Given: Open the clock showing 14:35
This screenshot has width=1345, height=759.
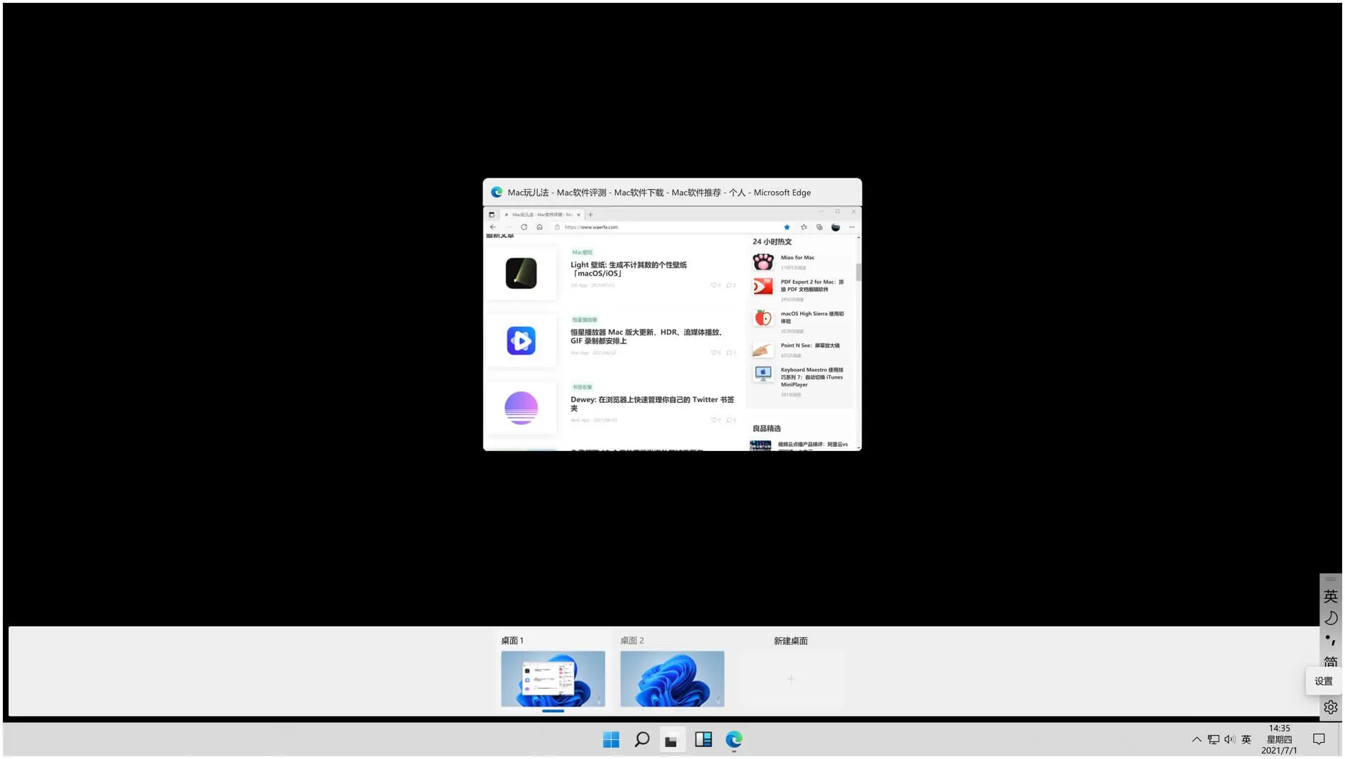Looking at the screenshot, I should tap(1279, 739).
